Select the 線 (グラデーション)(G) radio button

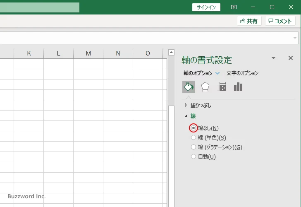point(193,147)
